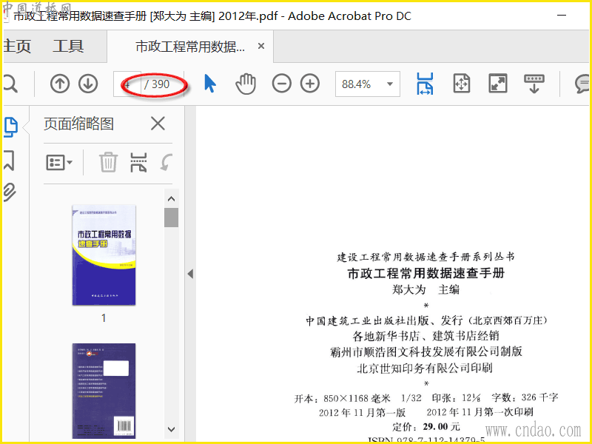Viewport: 592px width, 444px height.
Task: Click the fit one full page icon
Action: (461, 84)
